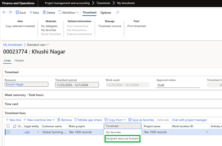
Task: Switch to the Header tab
Action: coord(19,61)
